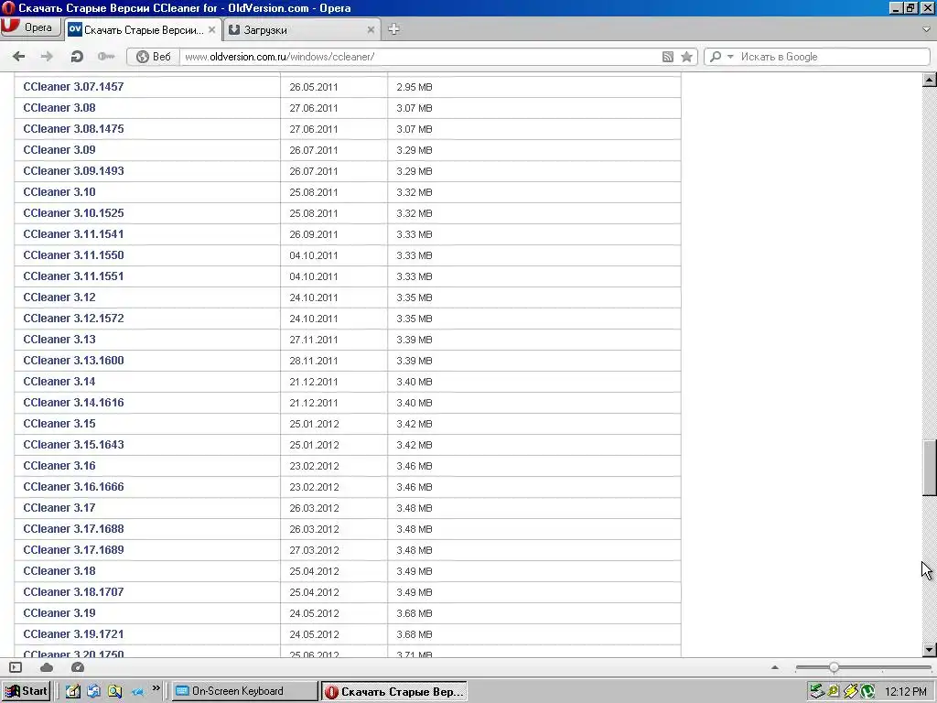The width and height of the screenshot is (937, 703).
Task: Open the CCleaner 3.14 link
Action: point(59,382)
